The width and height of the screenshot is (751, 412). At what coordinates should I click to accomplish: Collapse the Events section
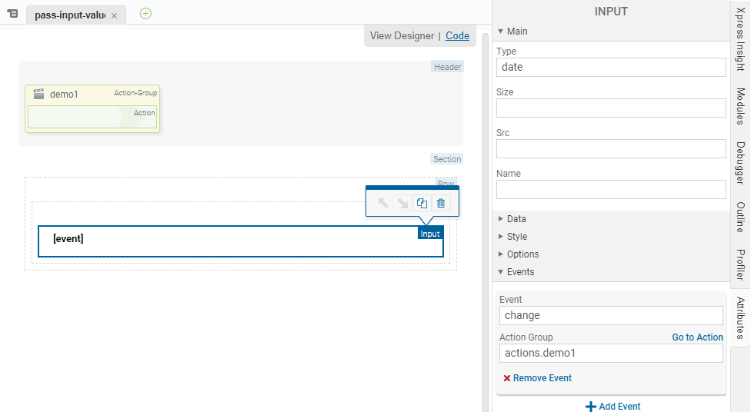point(520,272)
